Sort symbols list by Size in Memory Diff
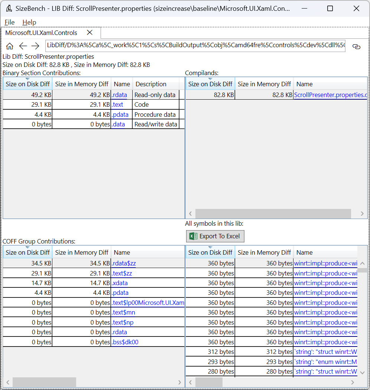 point(264,252)
